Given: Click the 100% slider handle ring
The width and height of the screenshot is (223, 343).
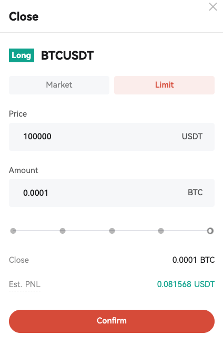Looking at the screenshot, I should point(210,231).
